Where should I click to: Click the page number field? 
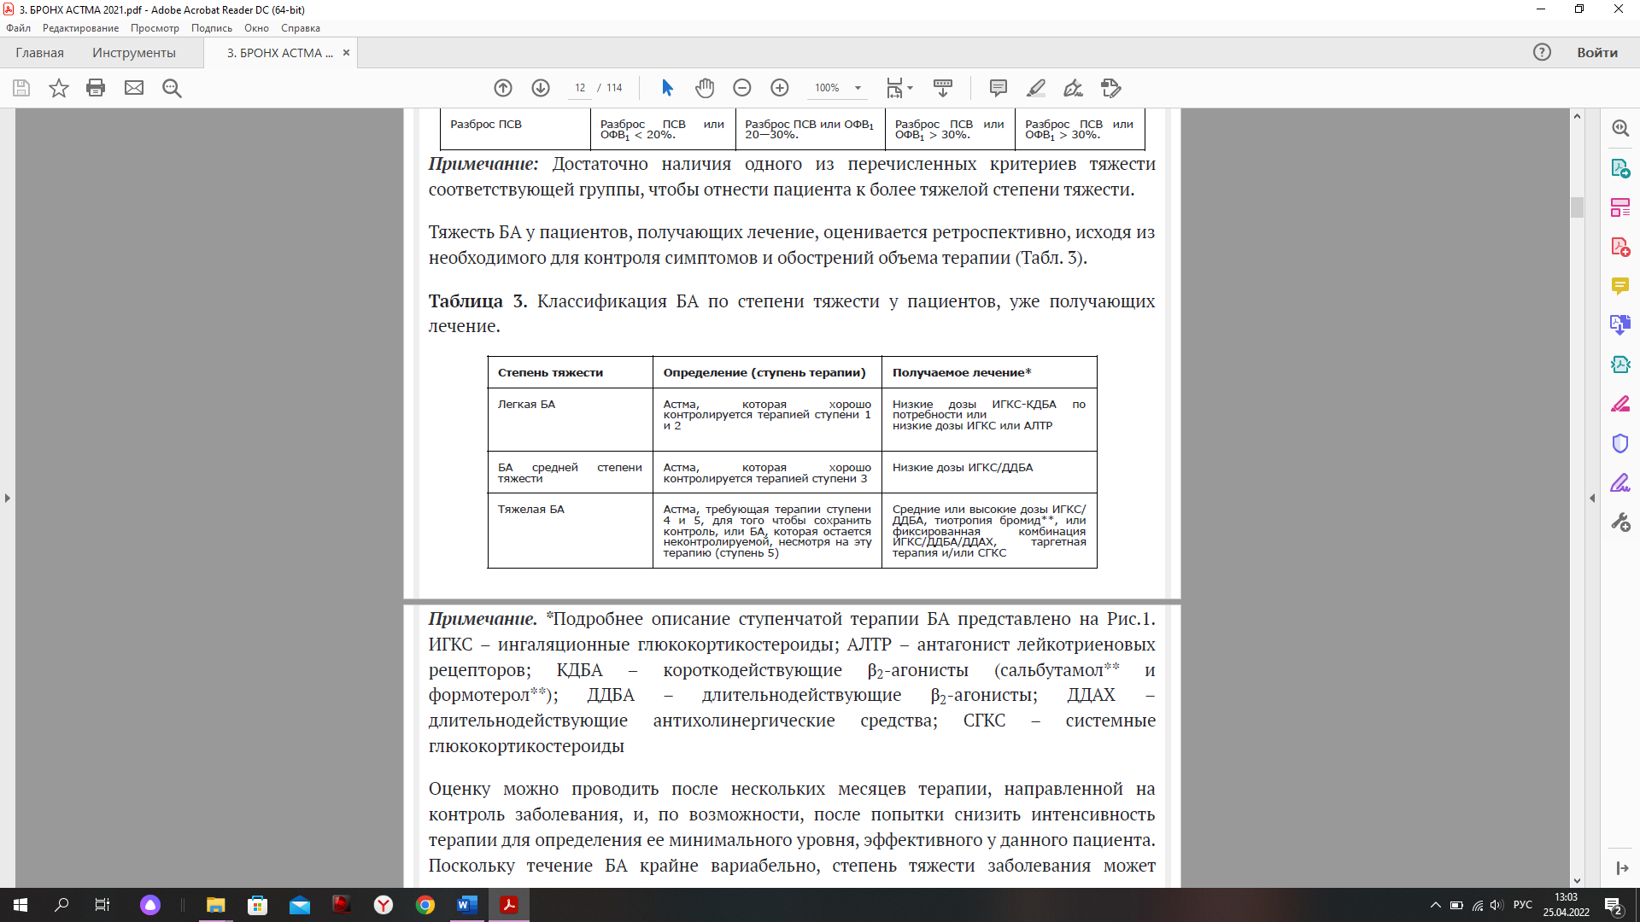580,88
